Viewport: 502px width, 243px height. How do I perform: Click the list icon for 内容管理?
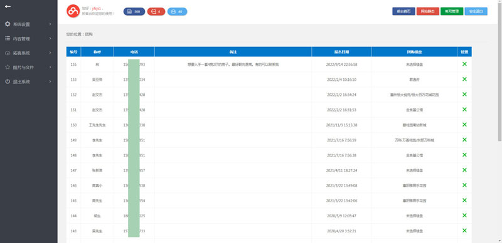[x=8, y=38]
